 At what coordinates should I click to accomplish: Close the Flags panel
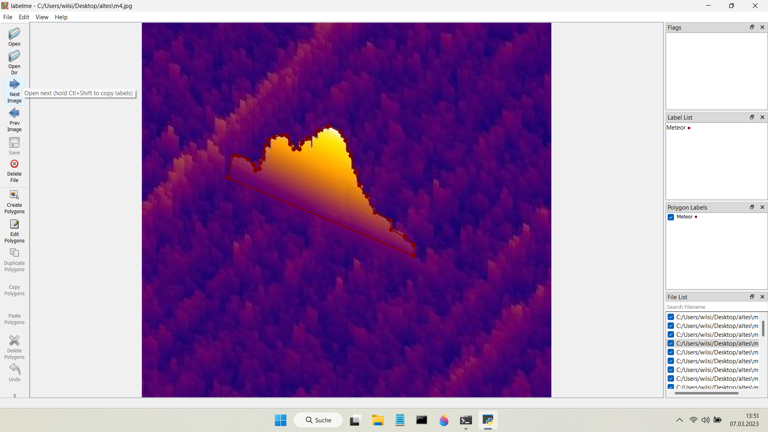[x=762, y=27]
